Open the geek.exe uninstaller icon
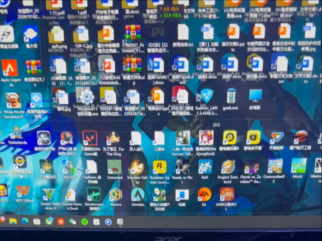Viewport: 322px width, 241px height. pyautogui.click(x=231, y=96)
